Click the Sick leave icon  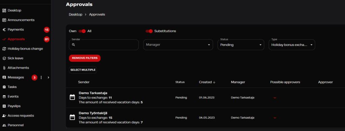pos(4,58)
